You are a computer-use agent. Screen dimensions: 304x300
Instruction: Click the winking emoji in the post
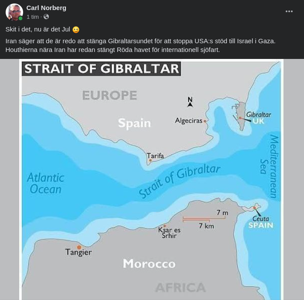pos(76,30)
